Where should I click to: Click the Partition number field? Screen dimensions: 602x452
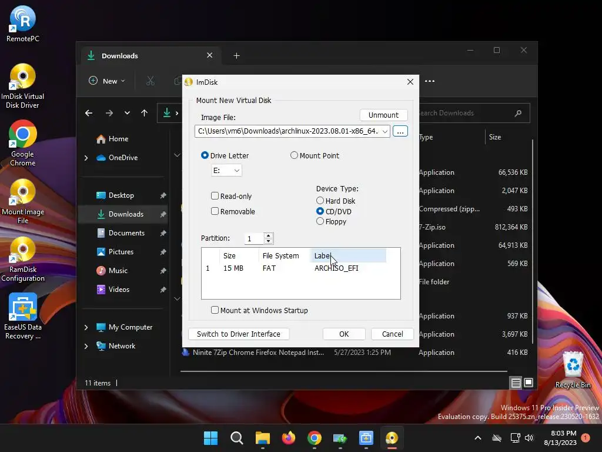point(254,239)
